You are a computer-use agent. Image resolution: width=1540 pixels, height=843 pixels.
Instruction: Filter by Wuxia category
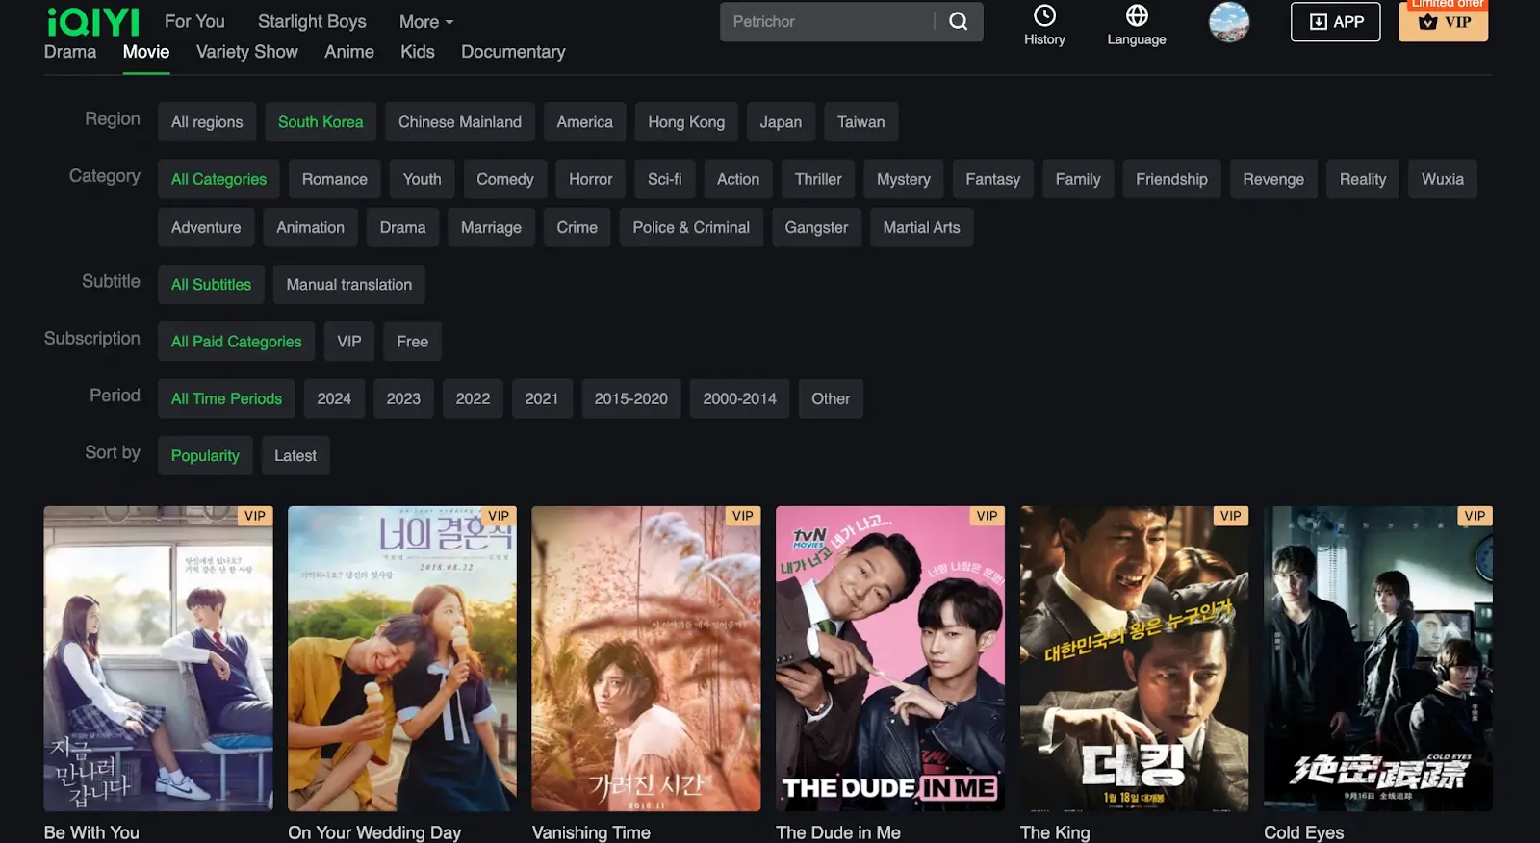1443,179
